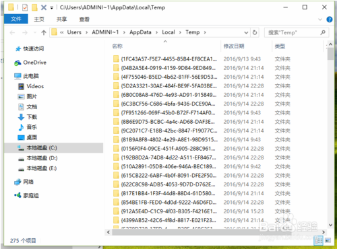Click the horizontal scrollbar right arrow

324,232
